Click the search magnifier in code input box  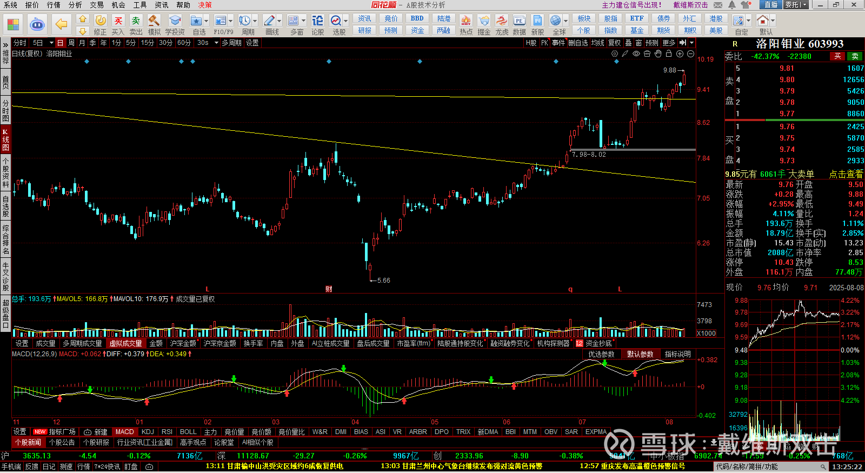pos(823,467)
